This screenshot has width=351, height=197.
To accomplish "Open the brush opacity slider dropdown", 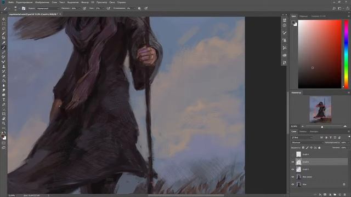I will (x=79, y=8).
